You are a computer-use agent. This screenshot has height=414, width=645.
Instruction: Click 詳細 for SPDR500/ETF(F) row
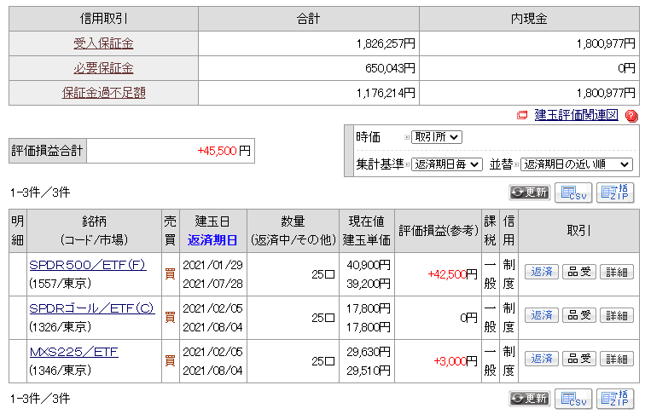tap(617, 272)
